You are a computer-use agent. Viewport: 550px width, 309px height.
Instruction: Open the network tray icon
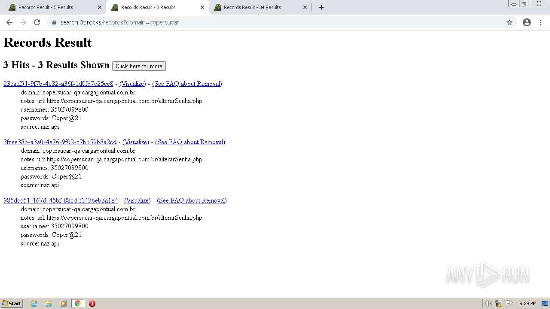point(499,303)
